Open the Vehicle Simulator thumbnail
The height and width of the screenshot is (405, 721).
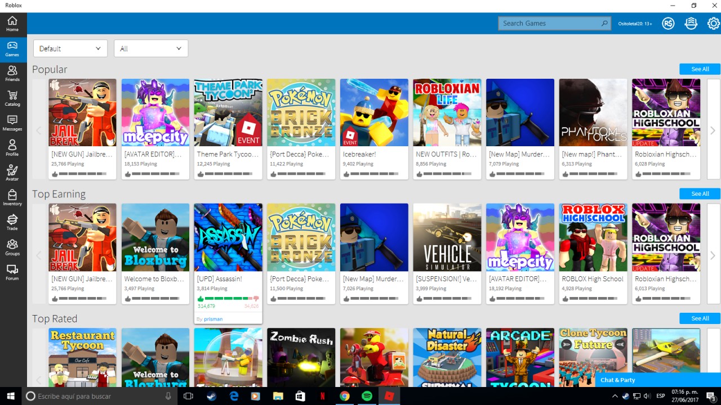point(447,237)
